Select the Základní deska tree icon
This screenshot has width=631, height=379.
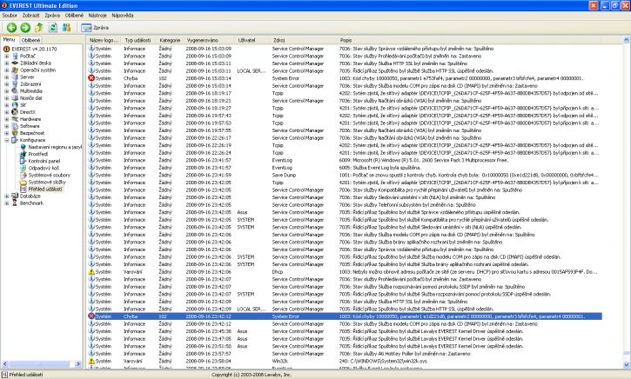tap(16, 63)
